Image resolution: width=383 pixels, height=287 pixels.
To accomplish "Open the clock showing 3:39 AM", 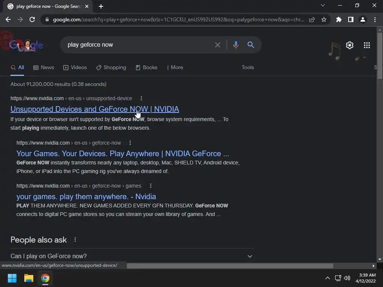I will pos(366,278).
